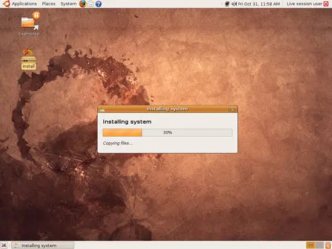This screenshot has width=332, height=249.
Task: Open the clock showing Fri Oct 31
Action: [259, 4]
